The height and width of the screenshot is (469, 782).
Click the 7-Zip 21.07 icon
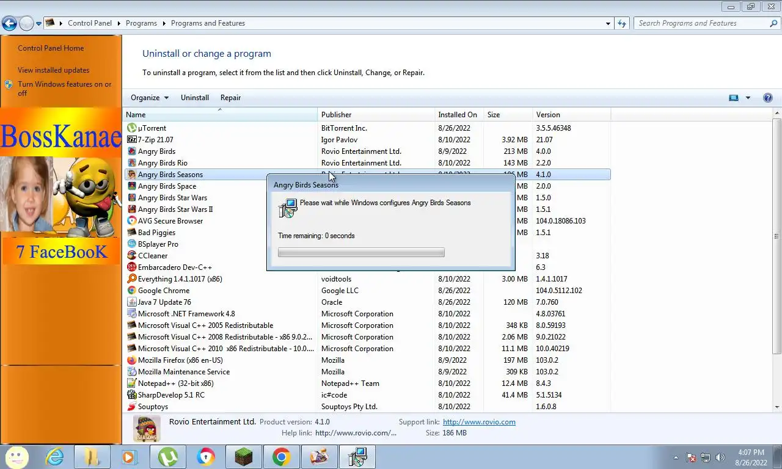point(131,140)
